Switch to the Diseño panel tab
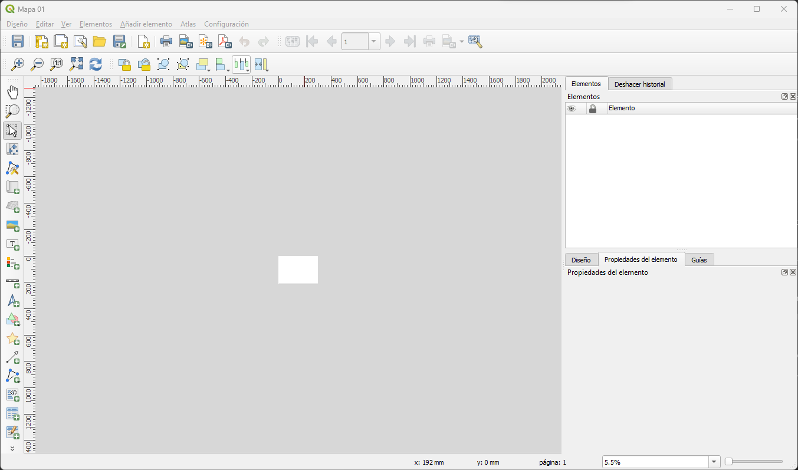The image size is (798, 470). (x=581, y=260)
